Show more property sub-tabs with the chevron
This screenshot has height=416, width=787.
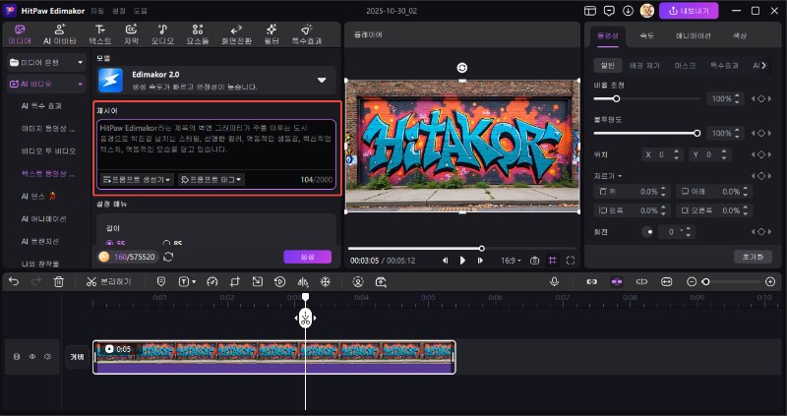(x=764, y=65)
